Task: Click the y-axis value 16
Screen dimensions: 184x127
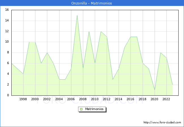Action: pos(7,10)
